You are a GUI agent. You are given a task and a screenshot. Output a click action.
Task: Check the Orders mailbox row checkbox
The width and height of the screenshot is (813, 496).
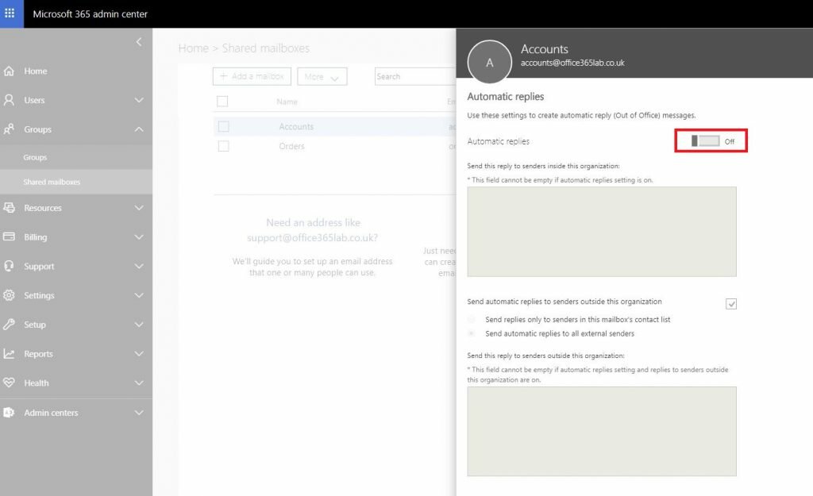223,146
